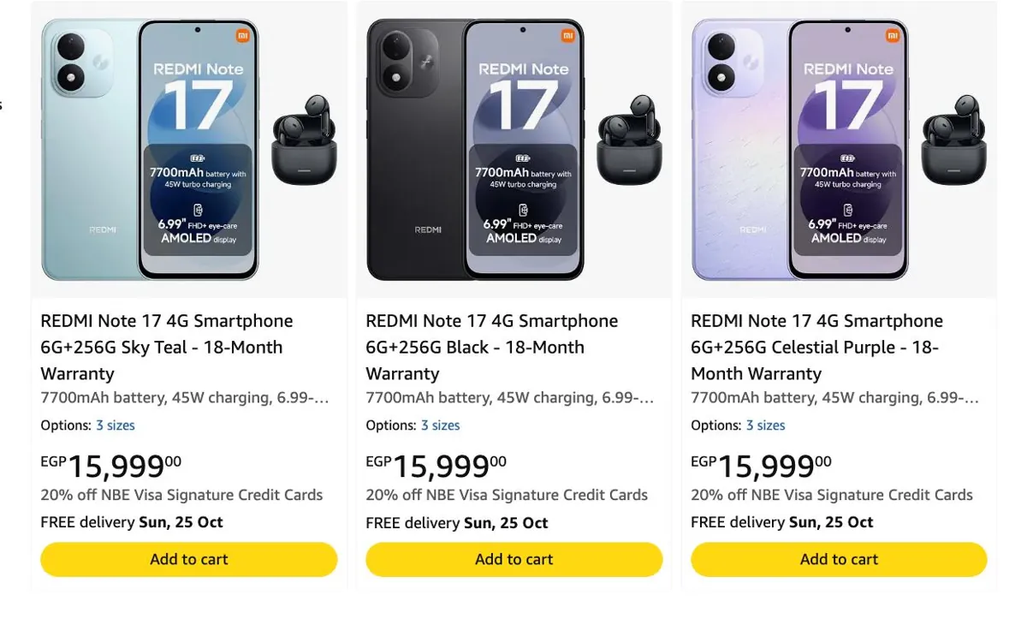This screenshot has width=1027, height=619.
Task: View the 3 sizes options for the Black phone
Action: click(440, 426)
